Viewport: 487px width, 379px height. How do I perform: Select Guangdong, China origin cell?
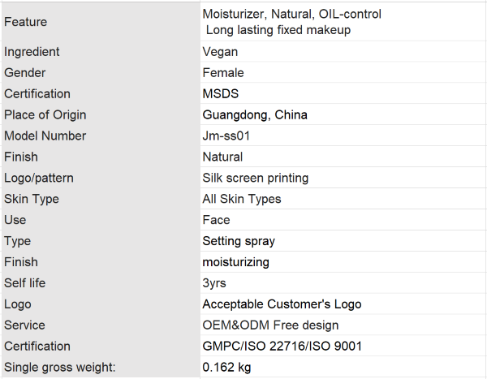[x=343, y=114]
